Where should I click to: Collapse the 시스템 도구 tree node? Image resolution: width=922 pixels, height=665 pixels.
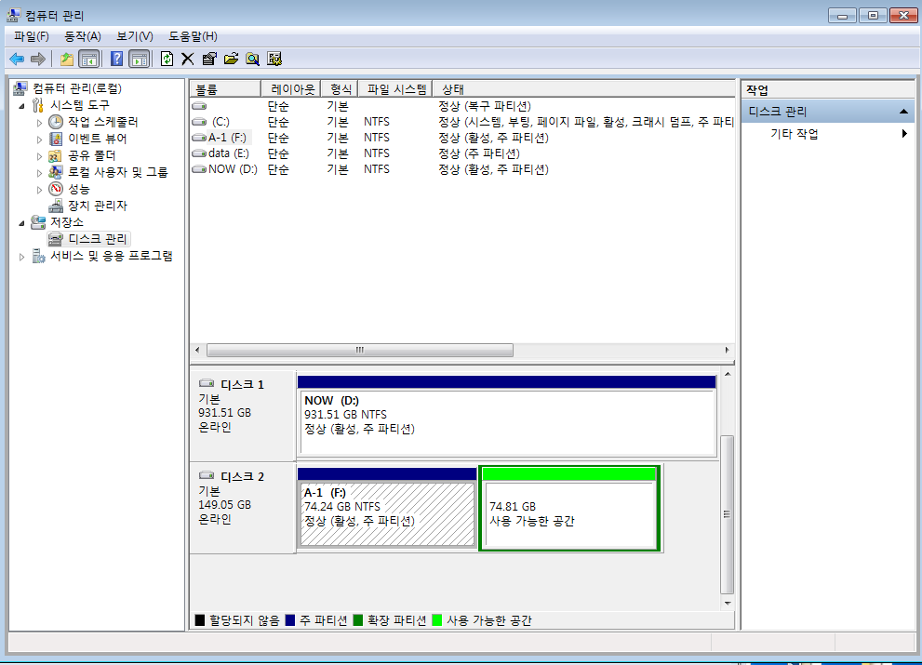click(x=22, y=106)
